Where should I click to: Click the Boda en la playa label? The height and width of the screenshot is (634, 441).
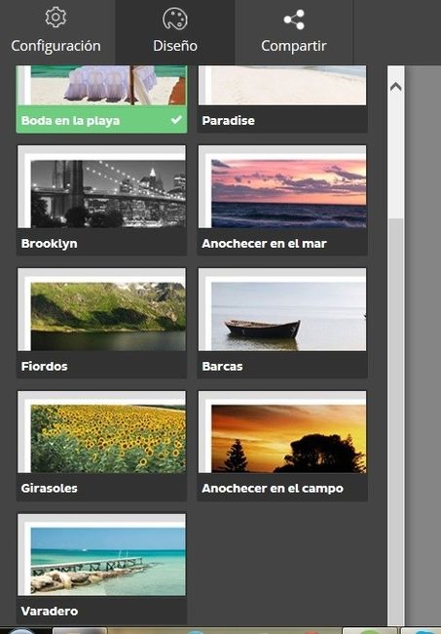pos(71,121)
